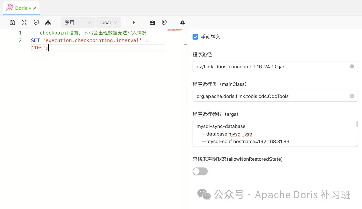This screenshot has width=362, height=209.
Task: Save the current SQL script
Action: click(12, 22)
